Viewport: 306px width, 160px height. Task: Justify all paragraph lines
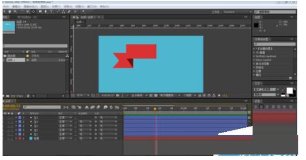click(291, 107)
